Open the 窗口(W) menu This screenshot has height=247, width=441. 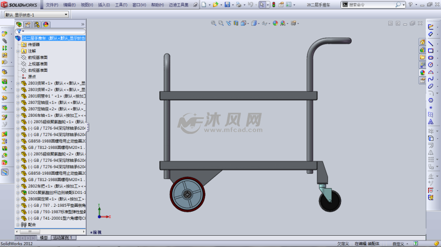pos(139,5)
